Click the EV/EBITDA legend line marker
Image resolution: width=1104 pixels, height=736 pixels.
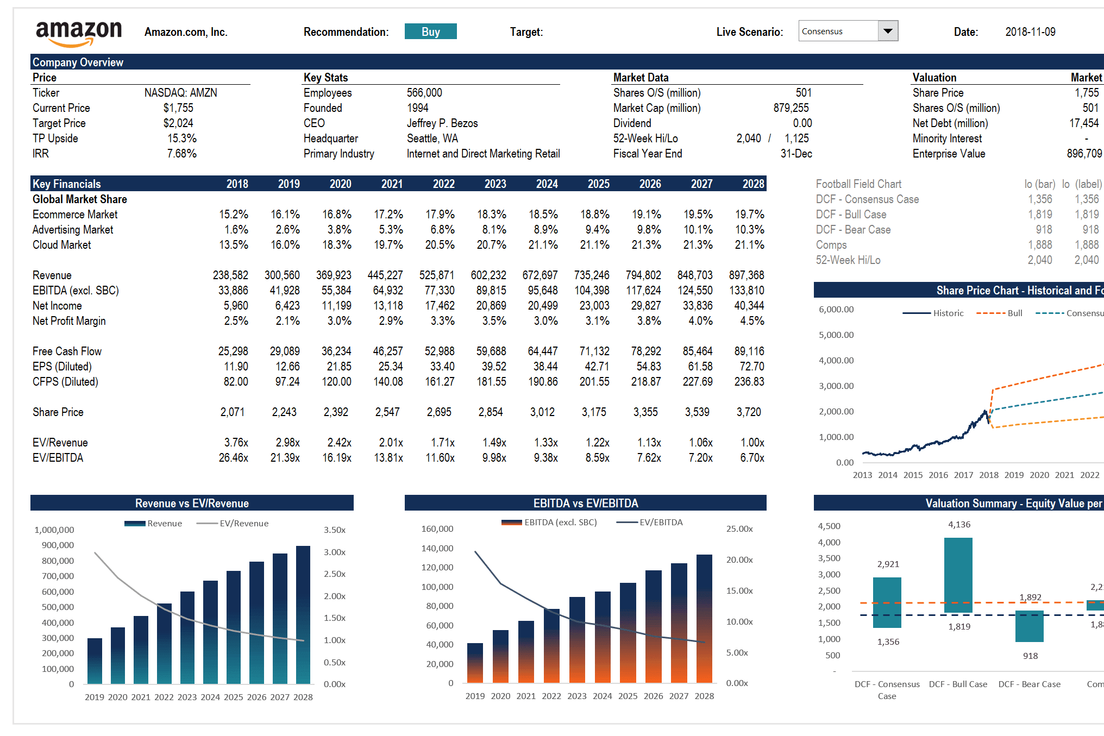point(626,523)
